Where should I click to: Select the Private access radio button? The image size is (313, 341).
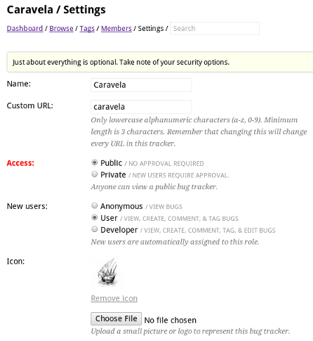pos(95,174)
